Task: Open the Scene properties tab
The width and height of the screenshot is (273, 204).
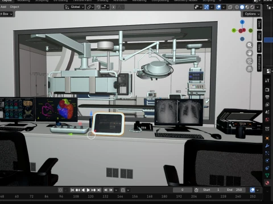Action: point(267,112)
